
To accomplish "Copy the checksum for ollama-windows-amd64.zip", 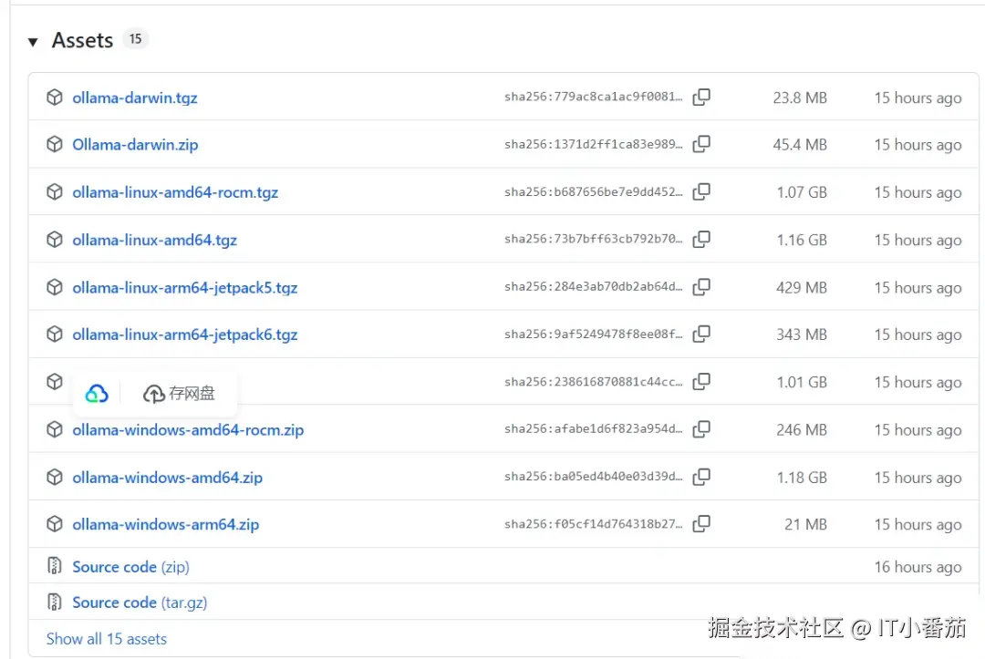I will [701, 477].
